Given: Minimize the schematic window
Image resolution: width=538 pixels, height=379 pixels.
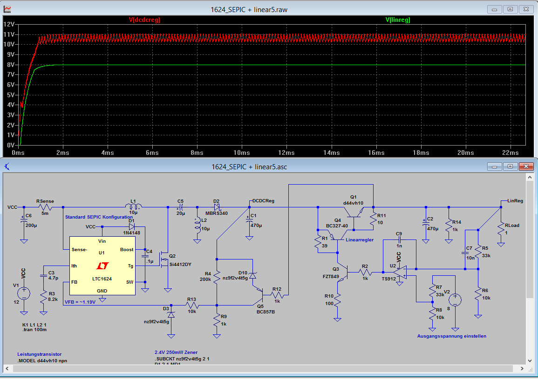Looking at the screenshot, I should coord(494,166).
